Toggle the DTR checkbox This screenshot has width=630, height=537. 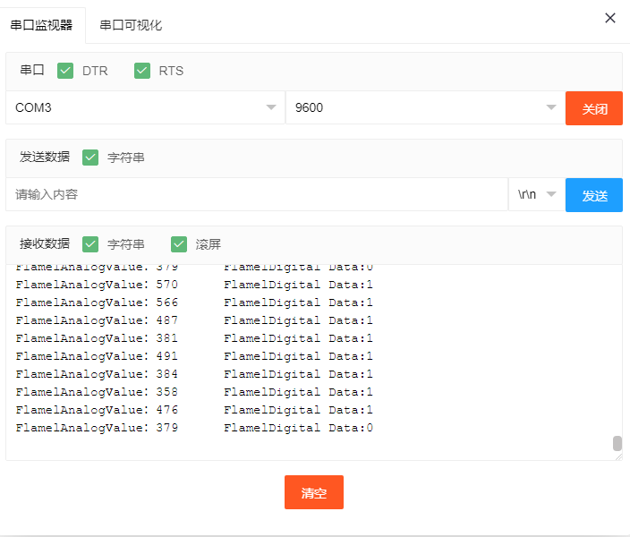pyautogui.click(x=65, y=71)
